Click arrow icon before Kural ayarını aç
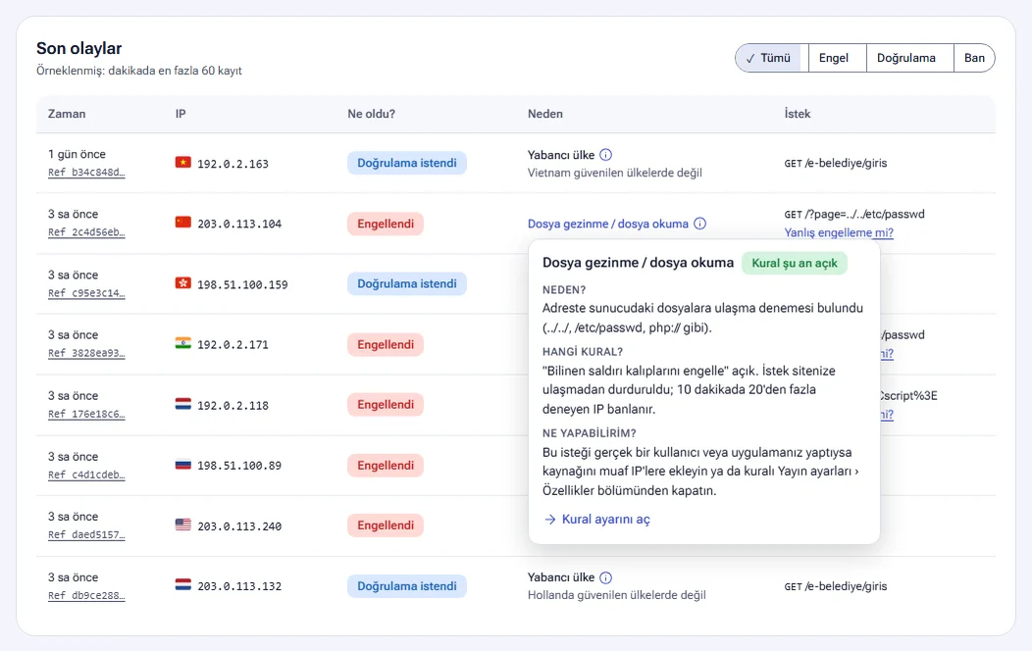This screenshot has width=1032, height=651. pos(550,520)
